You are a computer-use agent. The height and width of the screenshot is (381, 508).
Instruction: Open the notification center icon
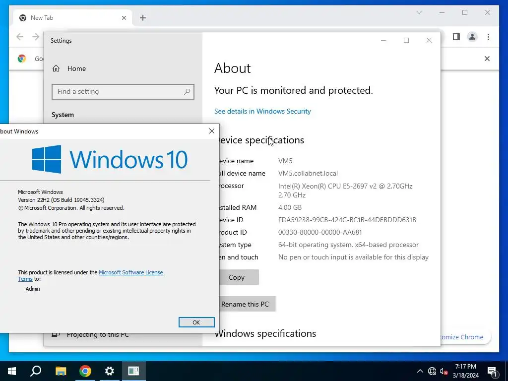(x=492, y=371)
